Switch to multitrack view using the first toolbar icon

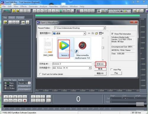pyautogui.click(x=7, y=11)
